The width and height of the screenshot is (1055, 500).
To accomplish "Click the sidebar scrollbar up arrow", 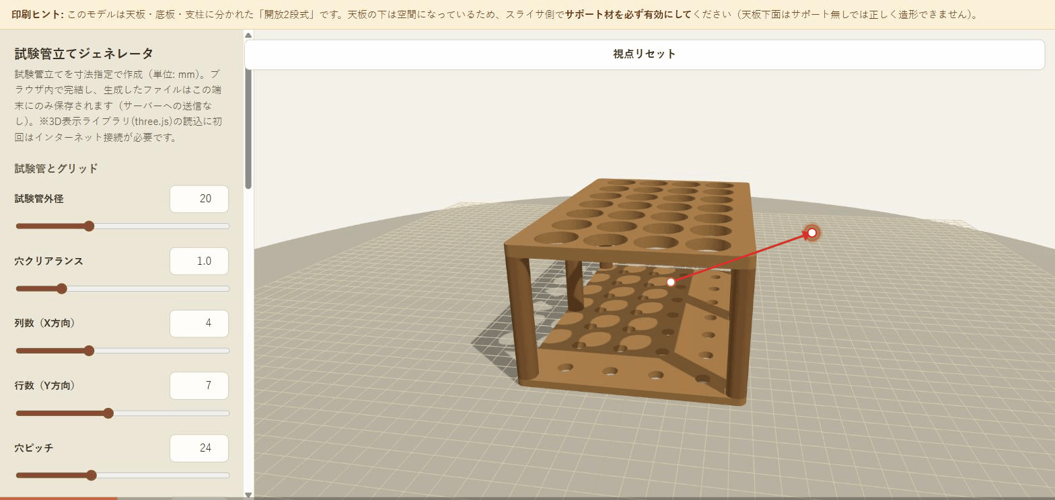I will pos(248,35).
